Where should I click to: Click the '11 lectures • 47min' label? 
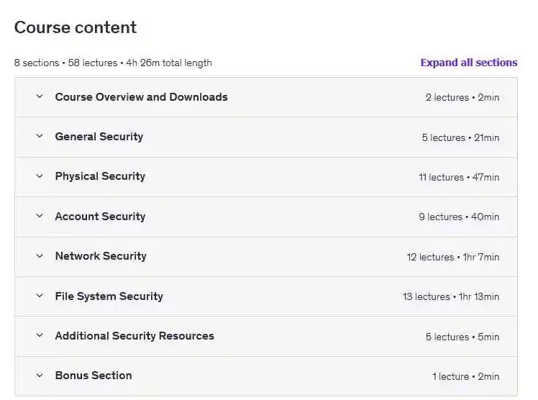[x=458, y=177]
